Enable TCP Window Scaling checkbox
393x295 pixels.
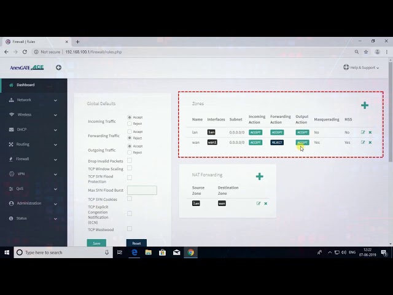coord(130,168)
